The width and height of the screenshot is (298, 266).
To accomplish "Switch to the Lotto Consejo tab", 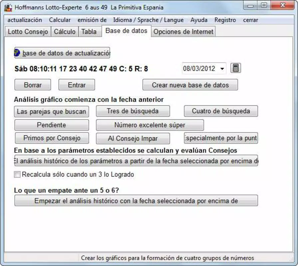I will [x=28, y=32].
